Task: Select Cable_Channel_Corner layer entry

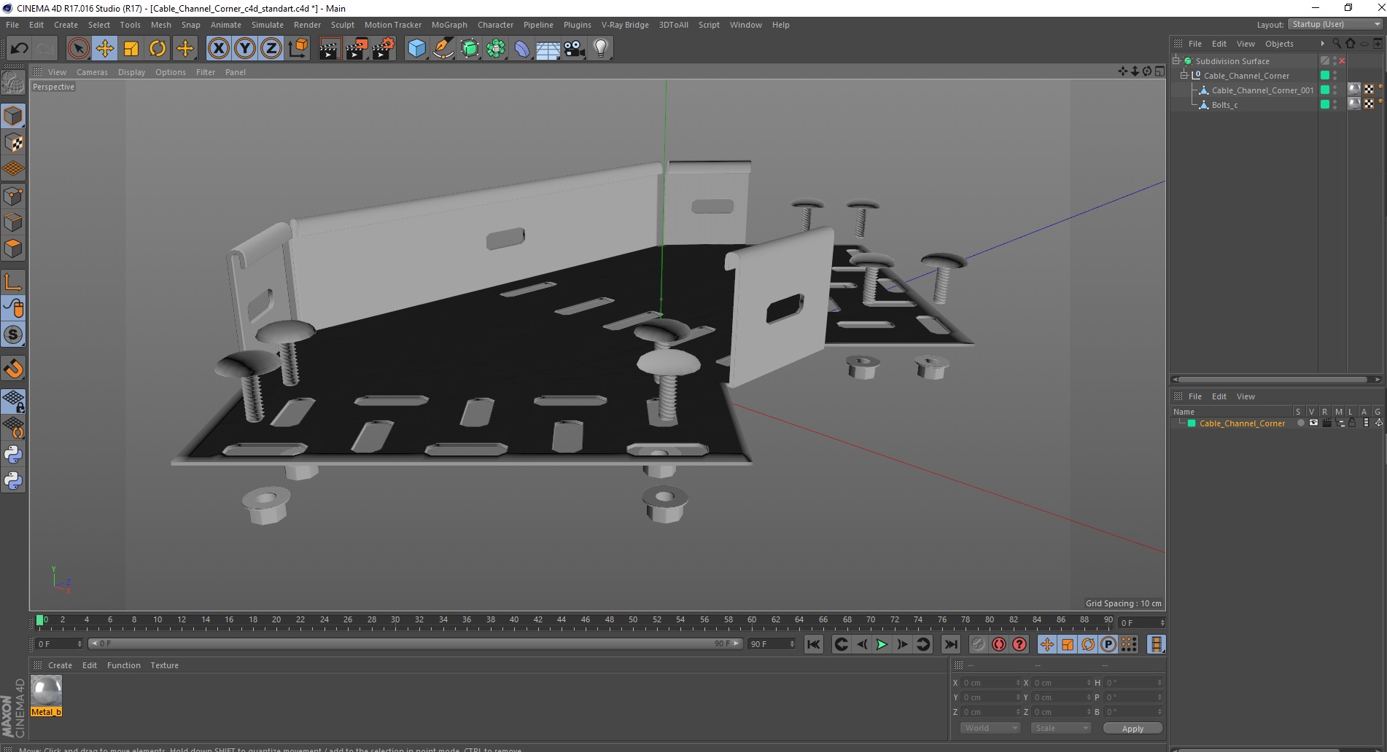Action: pos(1242,423)
